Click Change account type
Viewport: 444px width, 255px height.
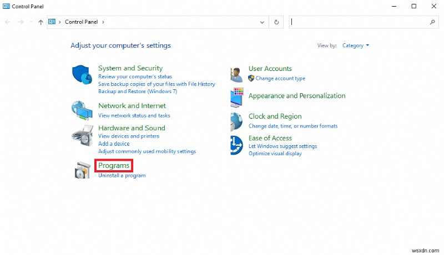(x=280, y=78)
